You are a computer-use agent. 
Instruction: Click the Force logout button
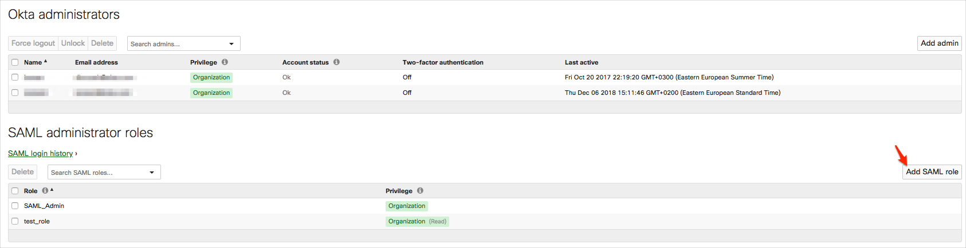click(33, 43)
